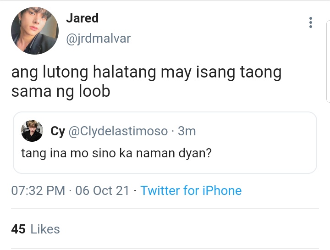Open Jared's profile picture
Image resolution: width=330 pixels, height=250 pixels.
pos(35,31)
